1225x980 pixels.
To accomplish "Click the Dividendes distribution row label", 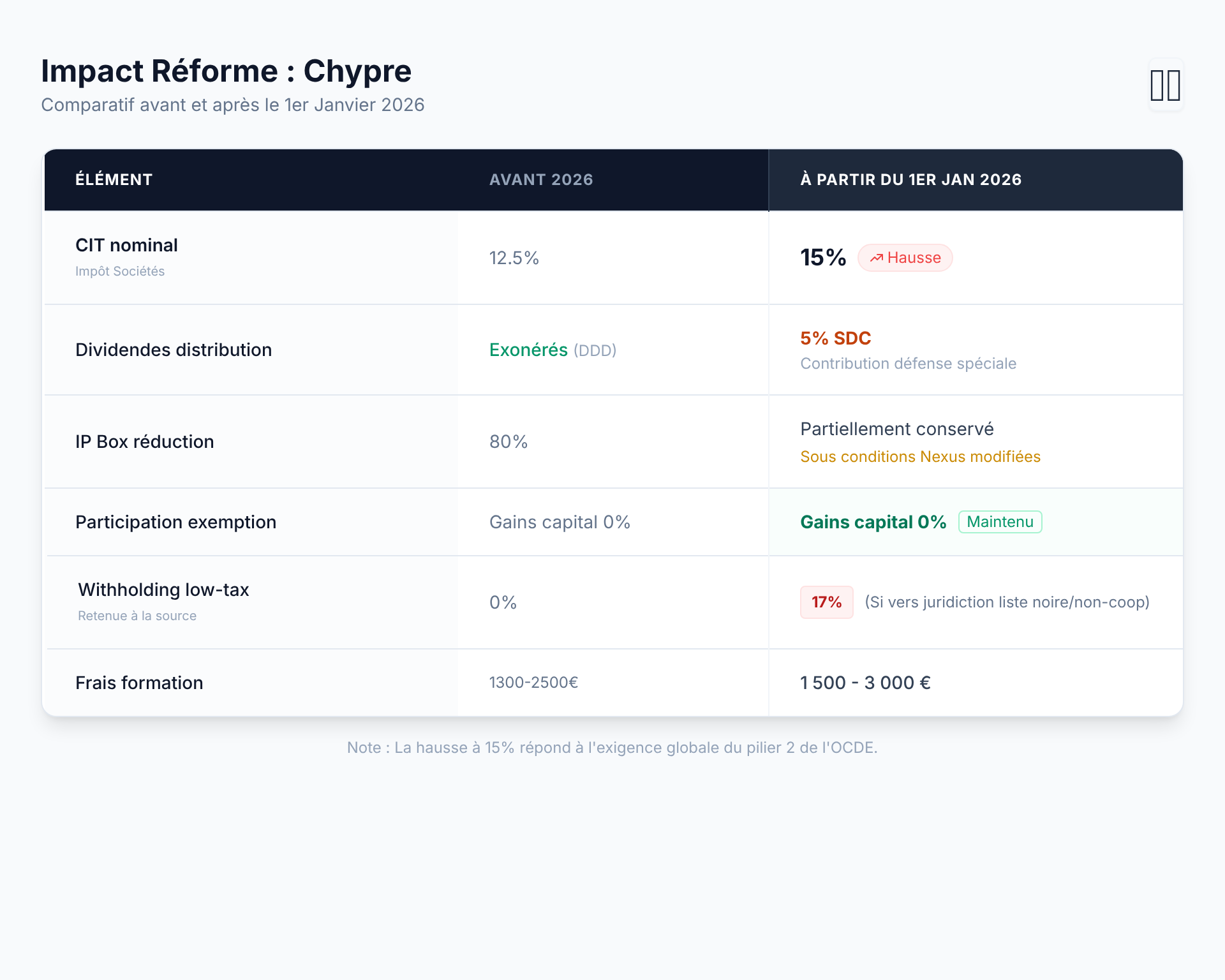I will (174, 350).
